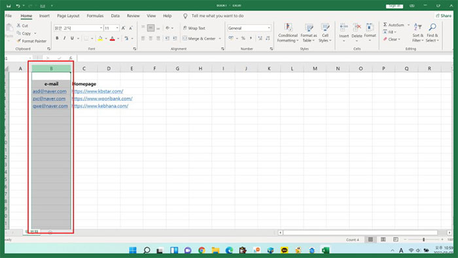Toggle Bottom Align for cells

point(158,28)
